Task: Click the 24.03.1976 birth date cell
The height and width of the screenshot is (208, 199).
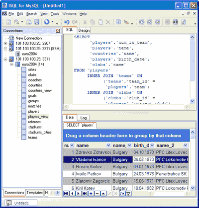Action: (x=144, y=174)
